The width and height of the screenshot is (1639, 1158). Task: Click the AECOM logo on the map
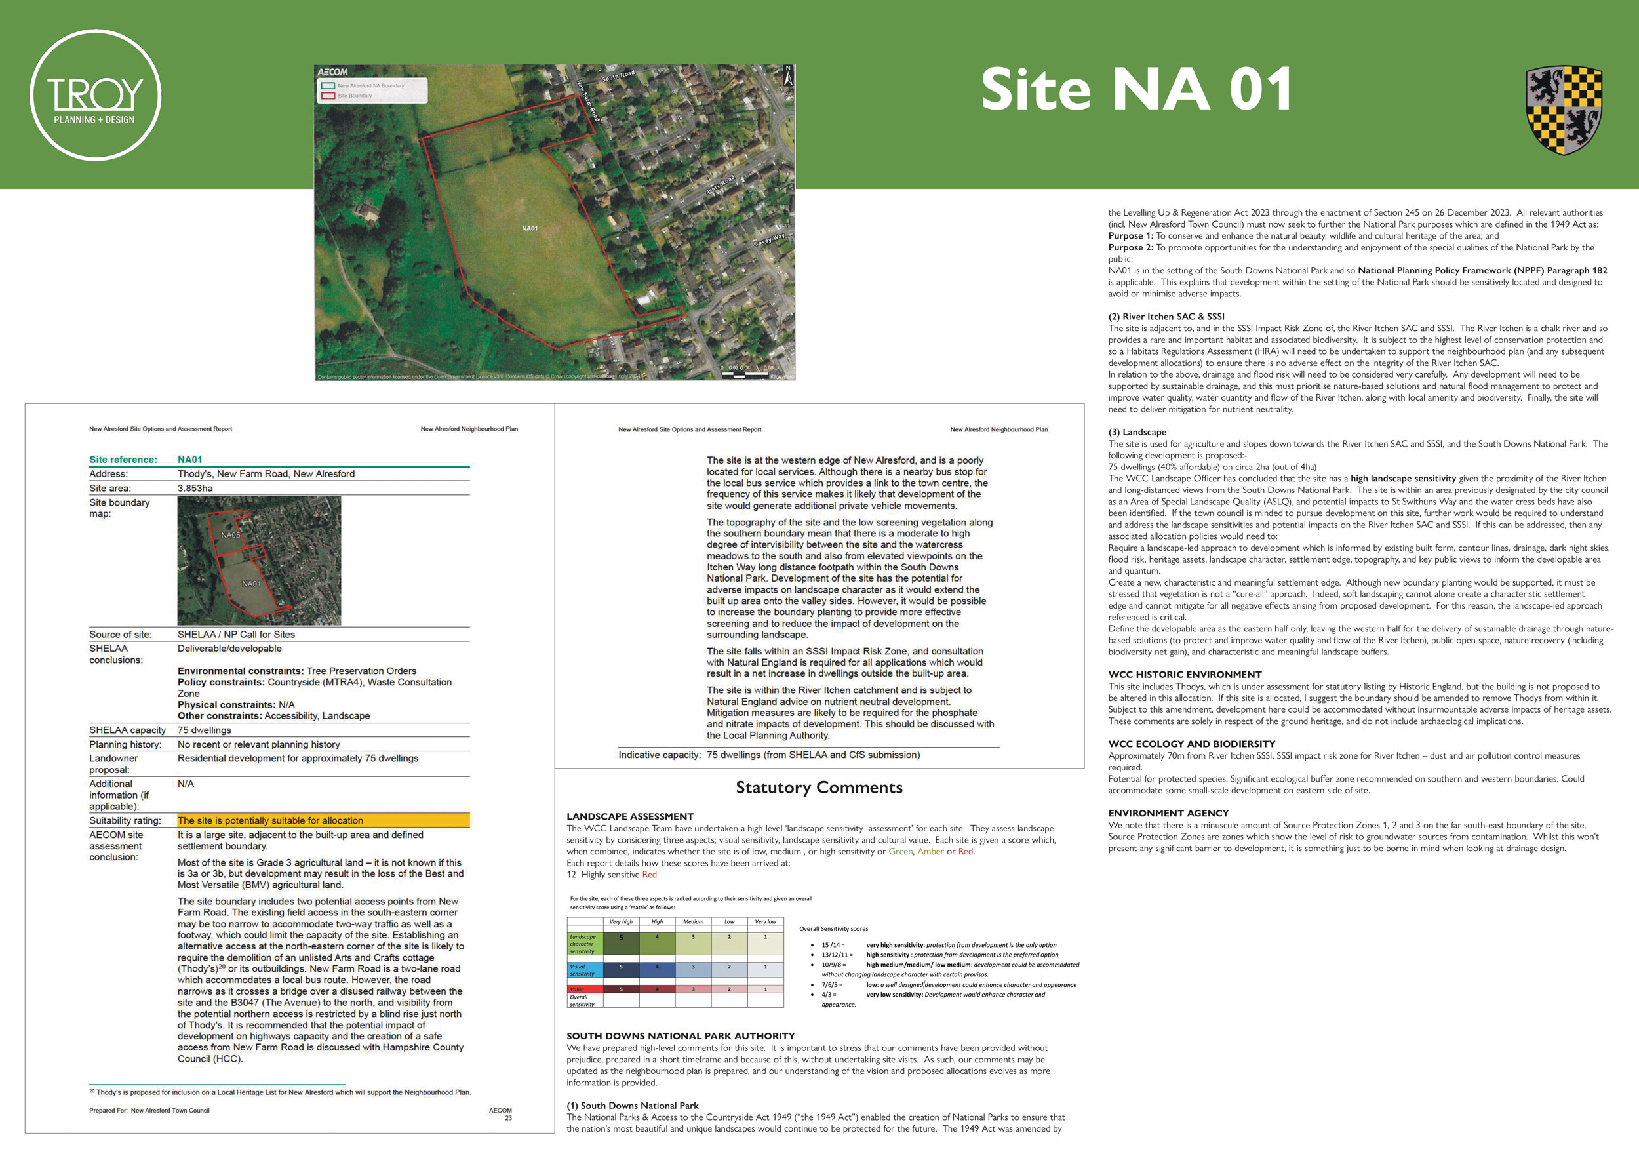click(x=332, y=72)
